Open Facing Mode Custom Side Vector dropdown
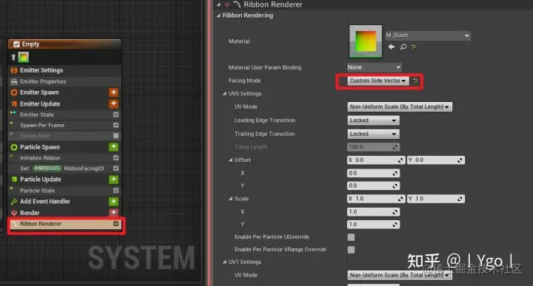 378,81
